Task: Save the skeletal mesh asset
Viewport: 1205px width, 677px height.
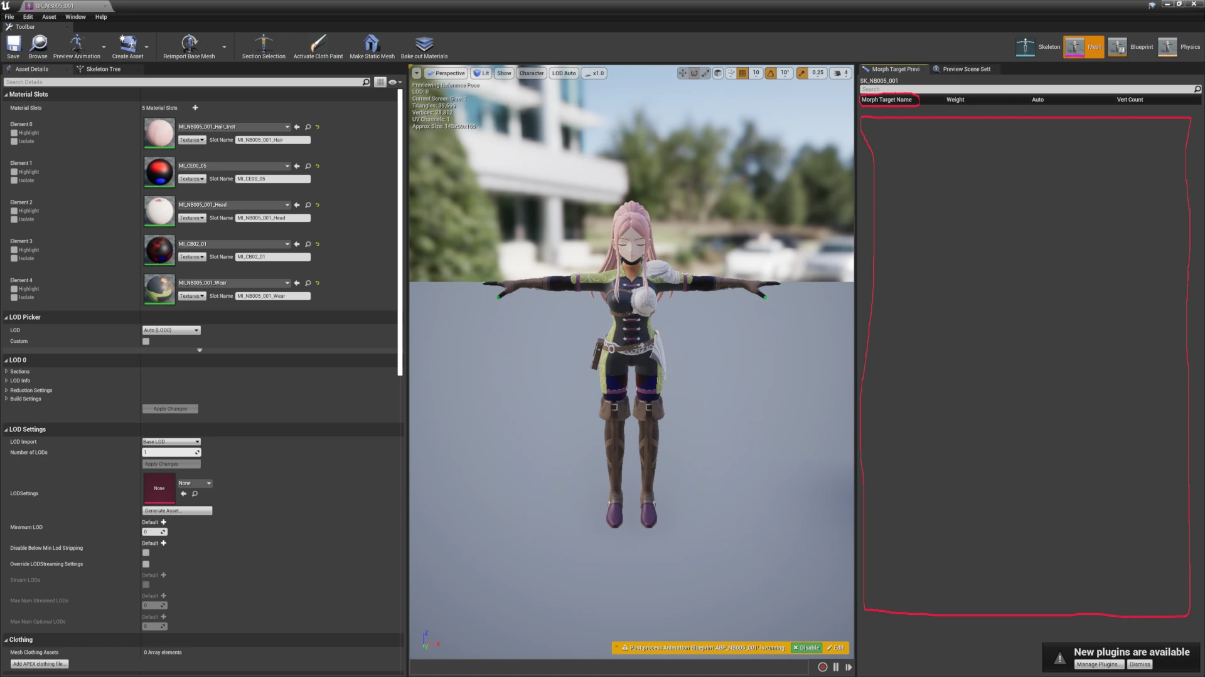Action: pyautogui.click(x=13, y=46)
